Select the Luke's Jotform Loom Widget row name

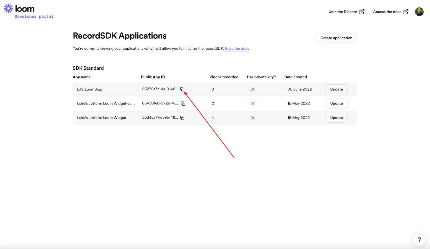(x=102, y=118)
